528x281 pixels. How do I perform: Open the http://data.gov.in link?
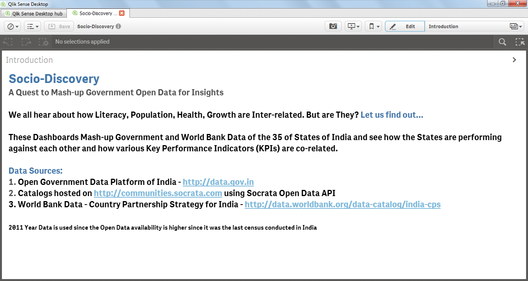[x=218, y=182]
